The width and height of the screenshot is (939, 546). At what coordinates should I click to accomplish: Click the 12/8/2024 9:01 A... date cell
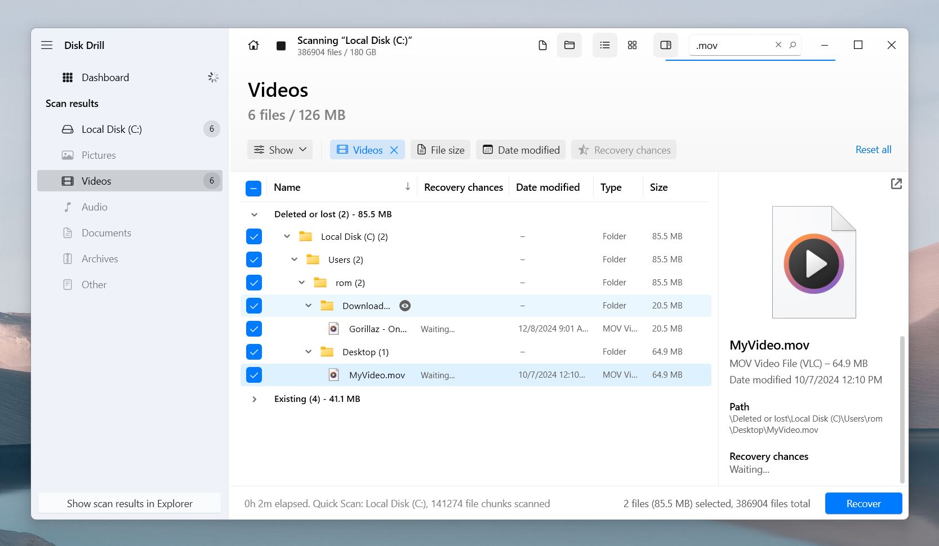553,329
